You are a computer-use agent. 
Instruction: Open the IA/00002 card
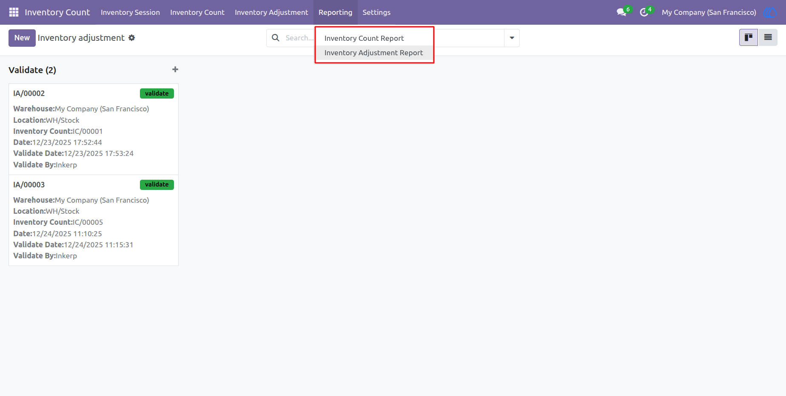tap(94, 129)
